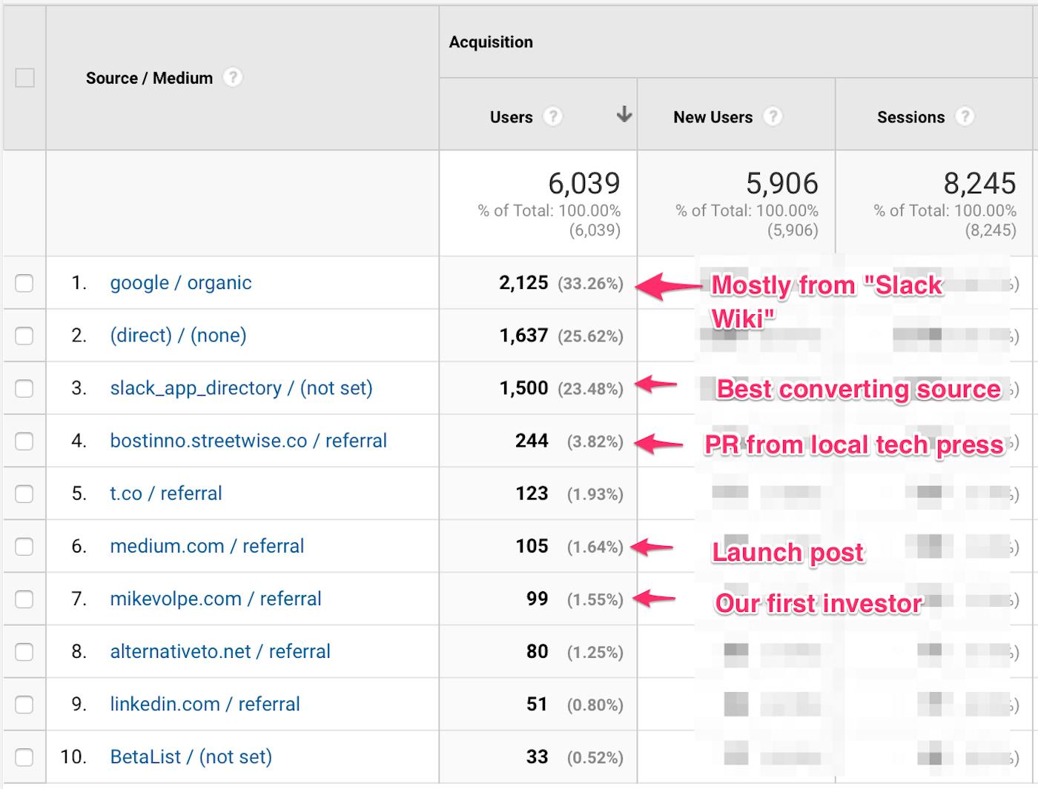Select the Source / Medium column header
Screen dimensions: 1038x789
click(149, 78)
